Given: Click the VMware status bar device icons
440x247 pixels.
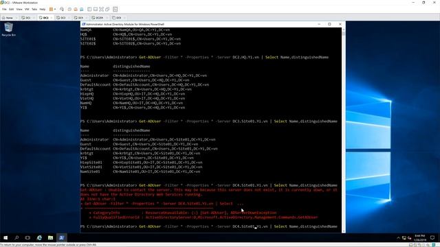Looking at the screenshot, I should pos(422,245).
